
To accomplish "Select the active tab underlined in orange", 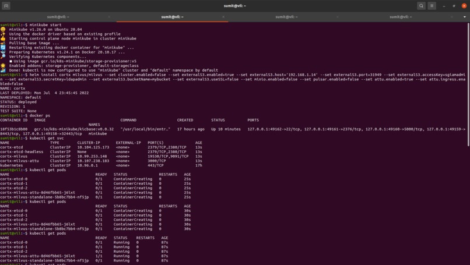I will tap(173, 17).
